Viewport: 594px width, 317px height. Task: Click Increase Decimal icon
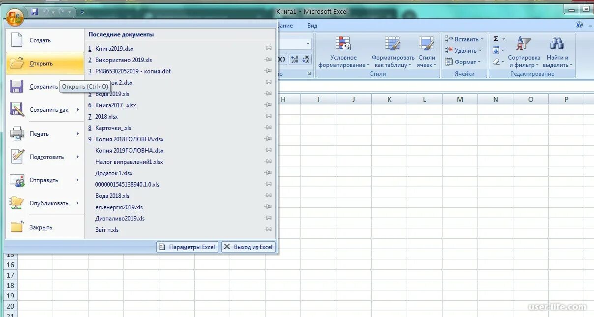[x=295, y=60]
